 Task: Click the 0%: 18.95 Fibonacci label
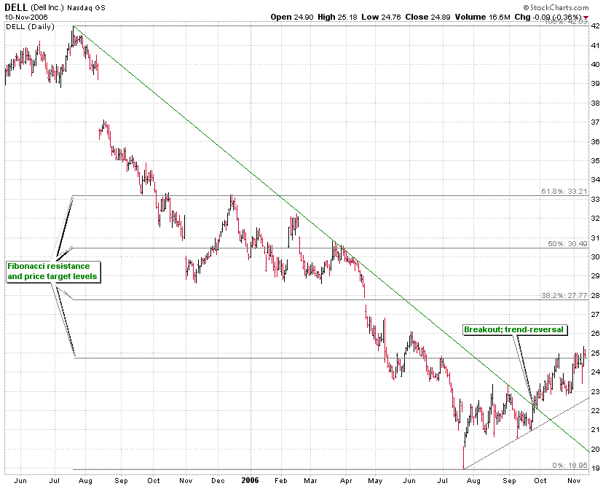(x=570, y=465)
